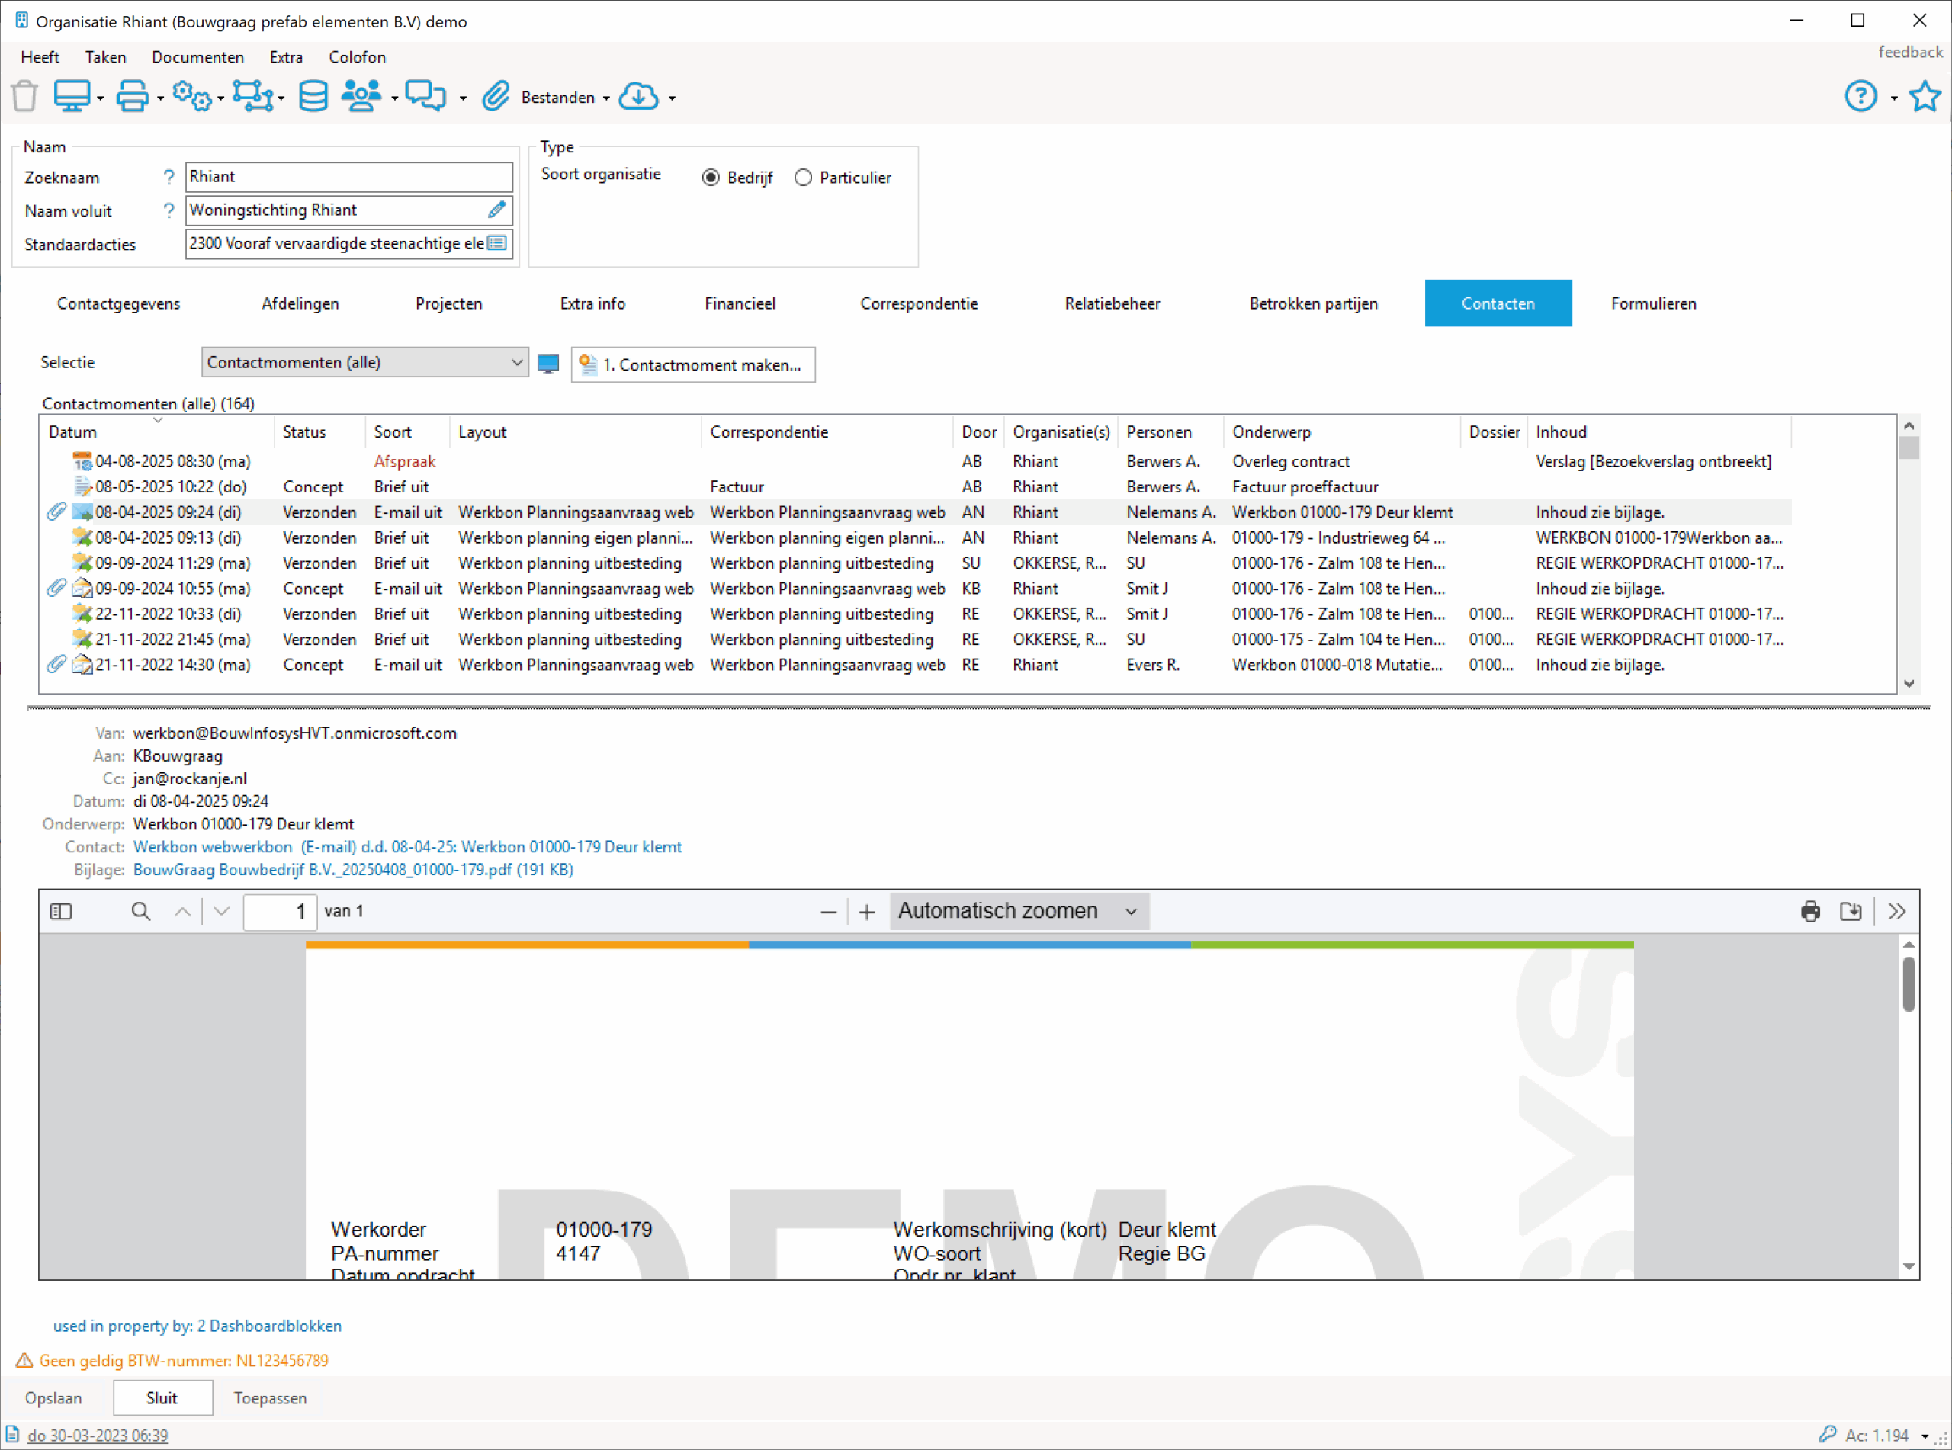The image size is (1952, 1450).
Task: Click the Zoeknaam input field
Action: (x=348, y=178)
